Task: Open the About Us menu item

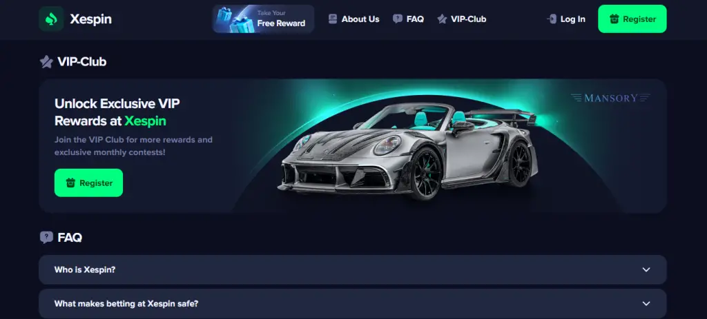Action: click(x=354, y=19)
